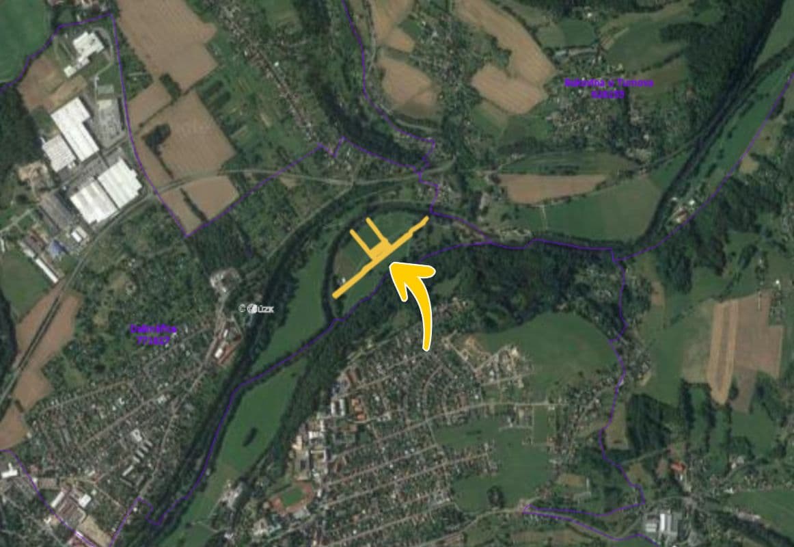This screenshot has height=547, width=794.
Task: Click the cadastral number 628255
Action: 607,94
